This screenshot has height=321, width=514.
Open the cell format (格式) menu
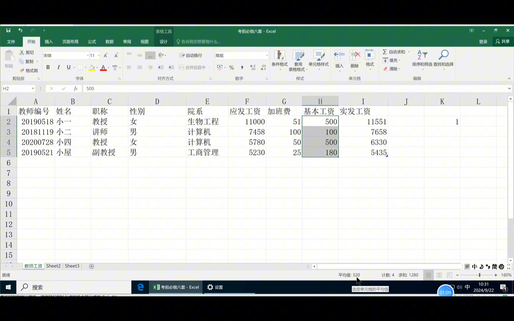(370, 60)
